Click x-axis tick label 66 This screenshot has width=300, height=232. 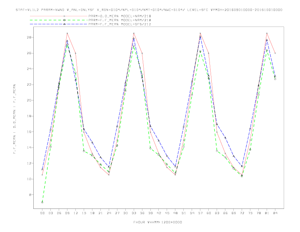(x=225, y=213)
